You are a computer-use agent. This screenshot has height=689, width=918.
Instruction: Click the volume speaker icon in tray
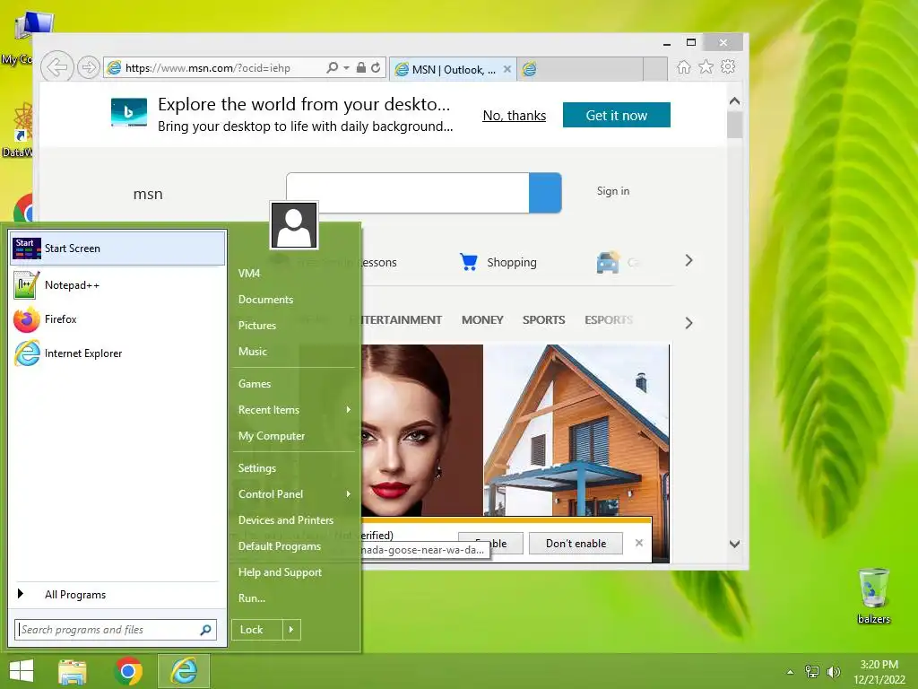click(x=833, y=671)
